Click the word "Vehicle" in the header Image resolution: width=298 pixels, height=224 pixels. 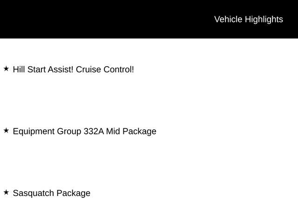coord(228,19)
